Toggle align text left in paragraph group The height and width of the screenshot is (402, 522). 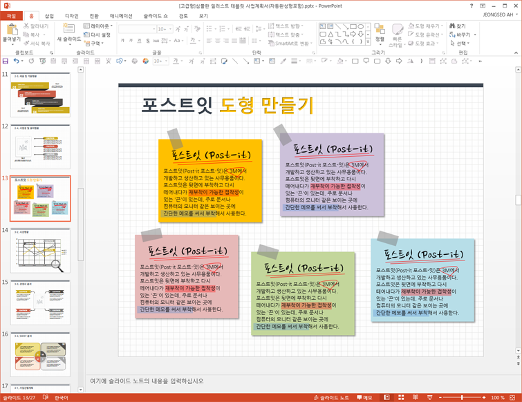pyautogui.click(x=209, y=41)
